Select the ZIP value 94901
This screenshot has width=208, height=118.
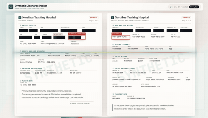pos(97,55)
